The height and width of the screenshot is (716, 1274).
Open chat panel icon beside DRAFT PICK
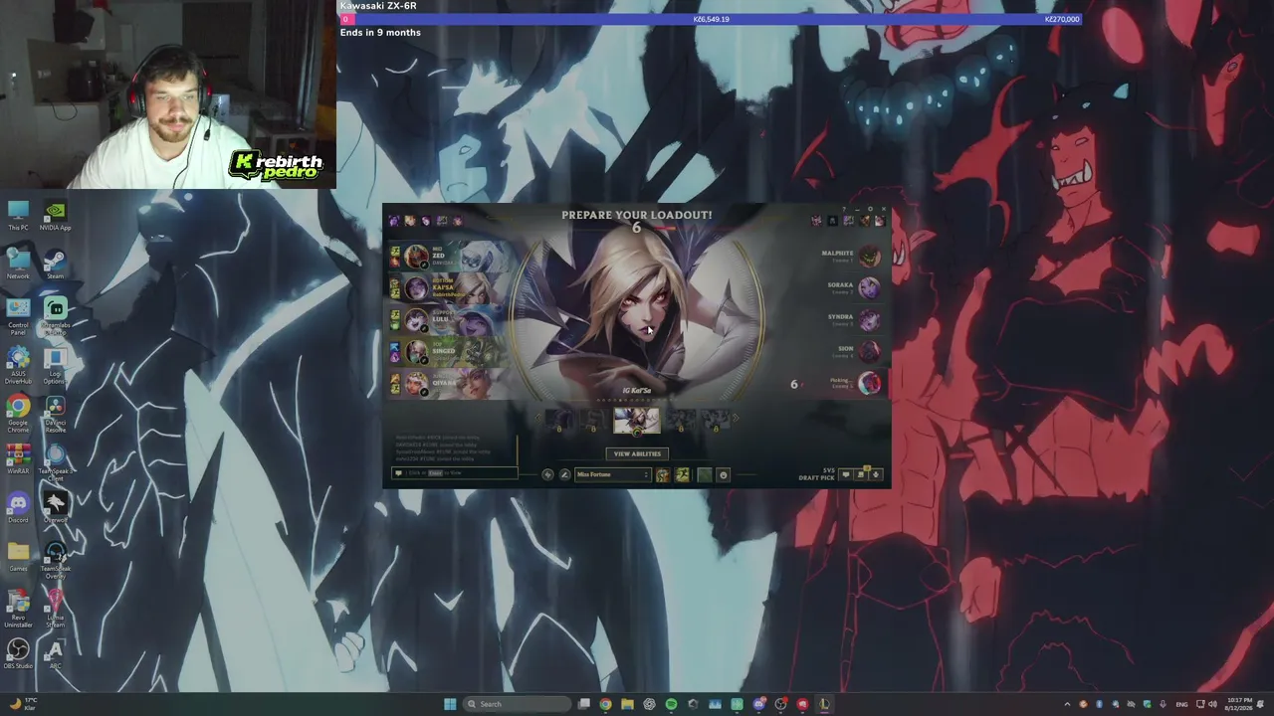(846, 474)
